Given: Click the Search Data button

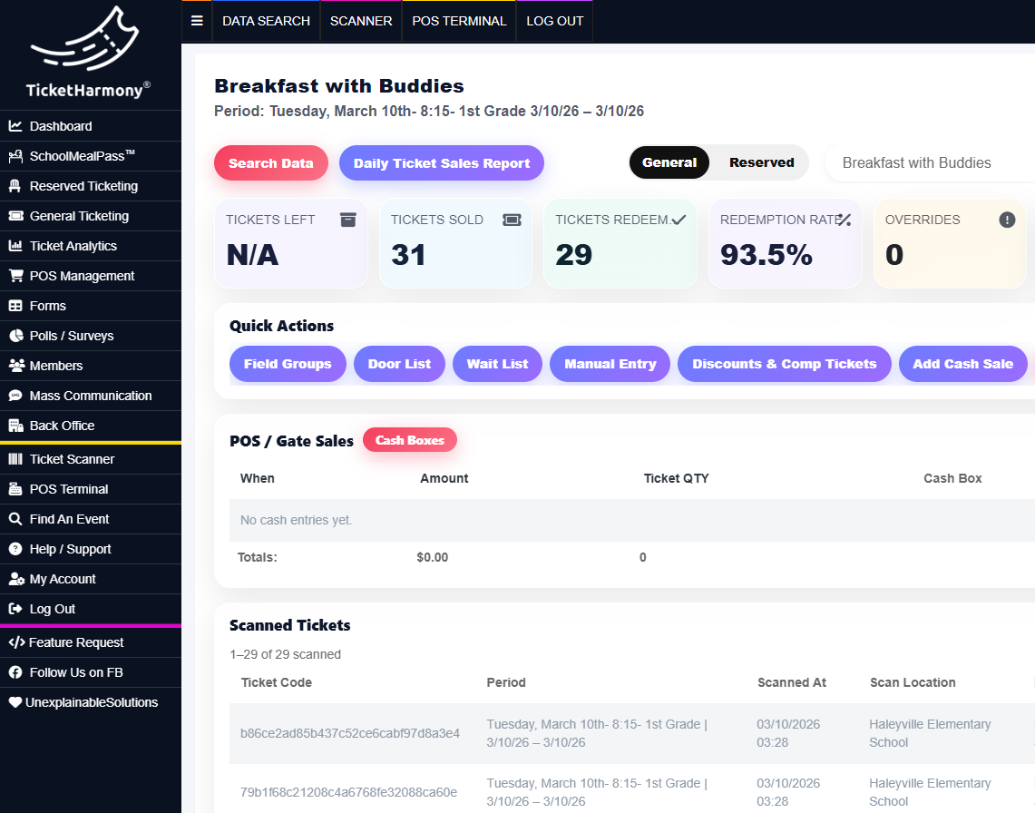Looking at the screenshot, I should [x=270, y=162].
